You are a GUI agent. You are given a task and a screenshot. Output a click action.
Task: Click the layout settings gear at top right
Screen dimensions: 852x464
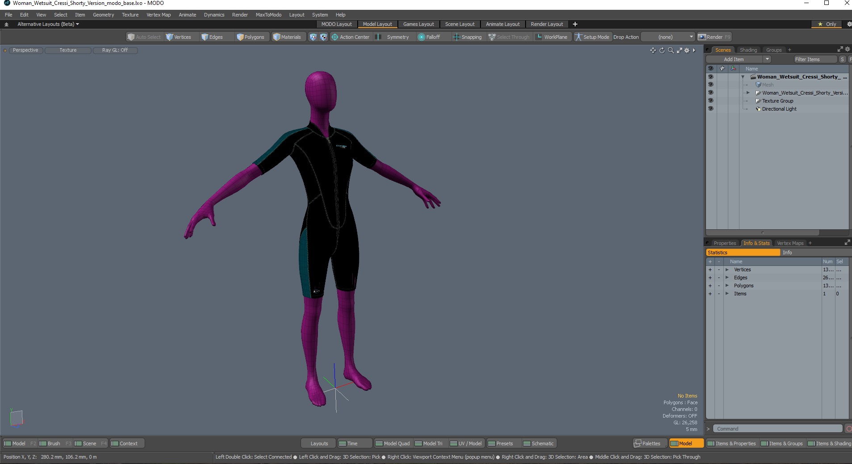(848, 24)
